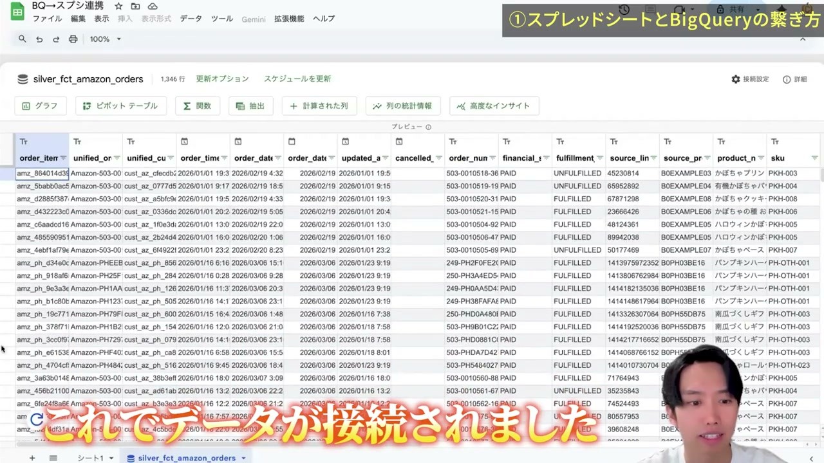Select cell B0EXAMPLE03
Image resolution: width=824 pixels, height=463 pixels.
[x=686, y=174]
